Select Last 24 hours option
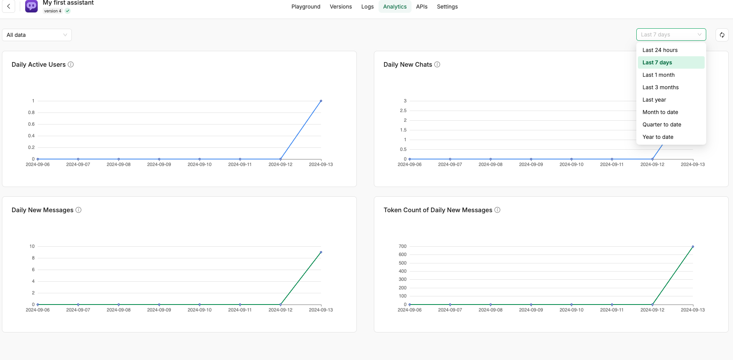The image size is (733, 360). [671, 50]
